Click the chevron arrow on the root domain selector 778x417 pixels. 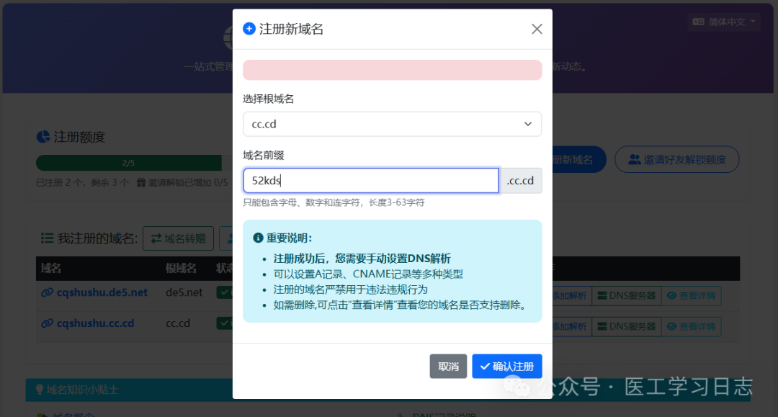(x=529, y=124)
